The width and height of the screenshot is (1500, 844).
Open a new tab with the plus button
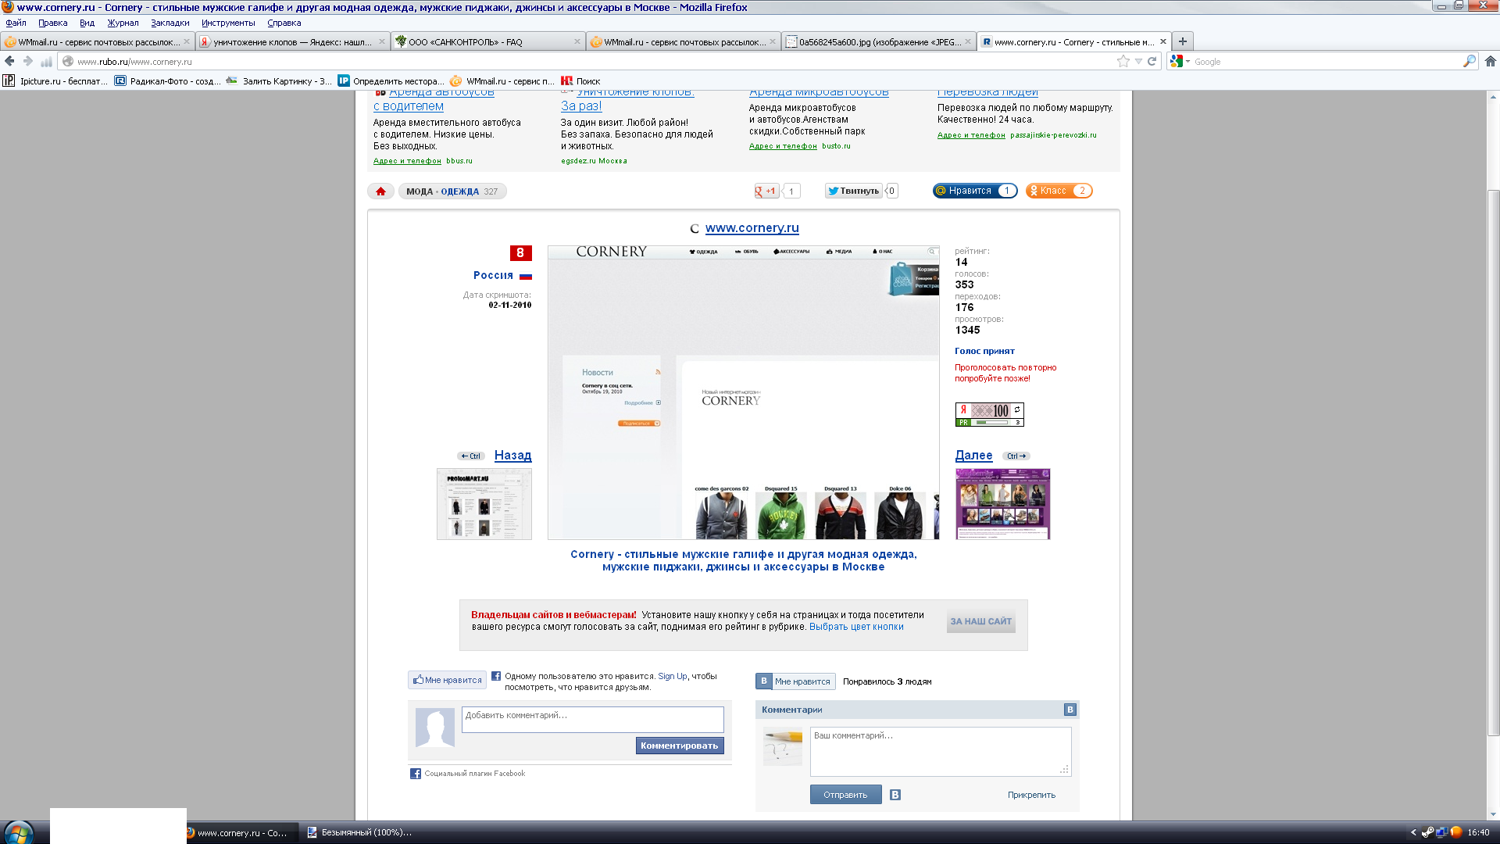(x=1183, y=41)
